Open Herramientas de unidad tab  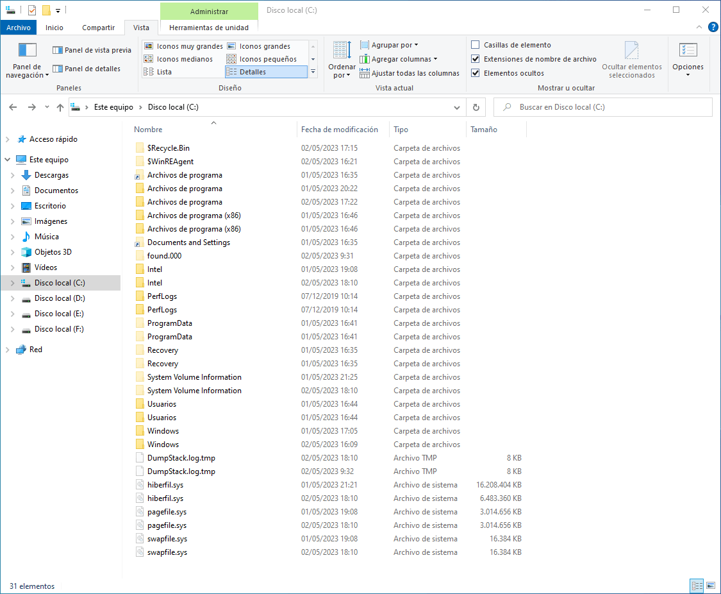[x=209, y=28]
